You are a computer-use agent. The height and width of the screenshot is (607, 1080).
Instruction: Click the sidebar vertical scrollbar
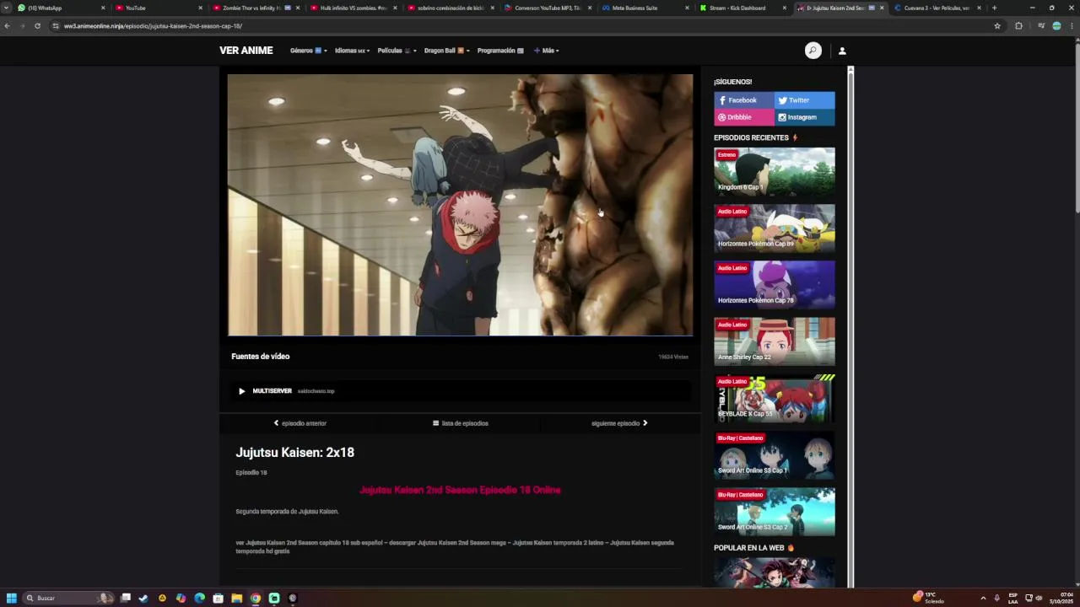pyautogui.click(x=850, y=327)
